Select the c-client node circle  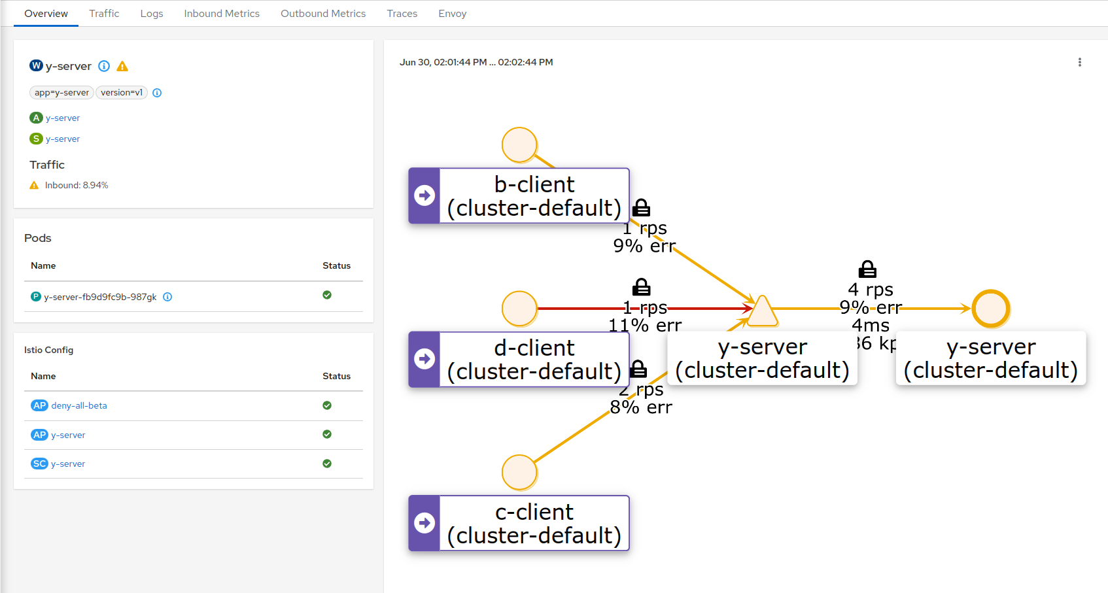click(x=519, y=473)
